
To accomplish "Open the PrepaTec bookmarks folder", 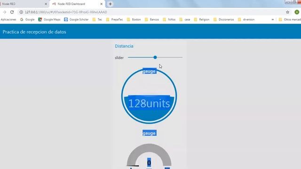I will pyautogui.click(x=114, y=20).
